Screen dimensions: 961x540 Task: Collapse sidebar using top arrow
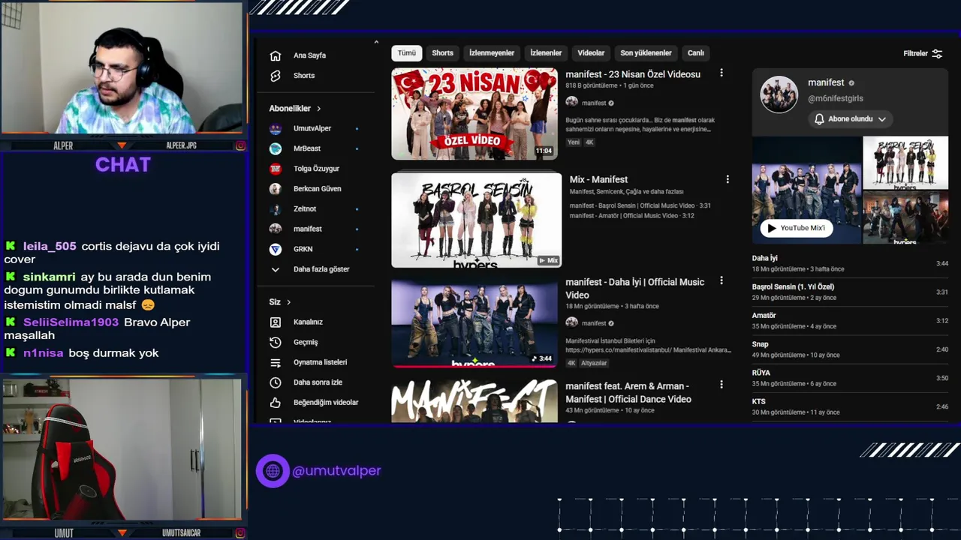[376, 42]
